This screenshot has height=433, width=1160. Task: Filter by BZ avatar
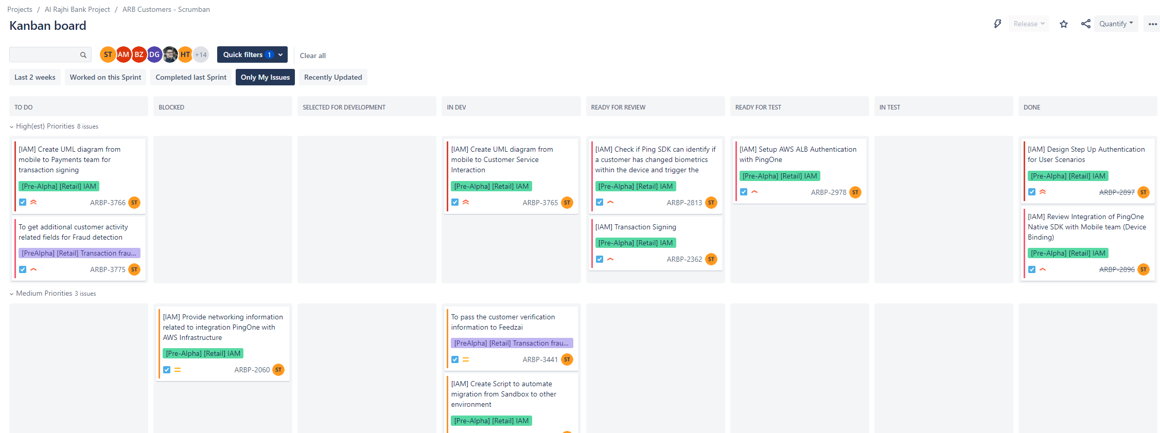click(x=139, y=55)
